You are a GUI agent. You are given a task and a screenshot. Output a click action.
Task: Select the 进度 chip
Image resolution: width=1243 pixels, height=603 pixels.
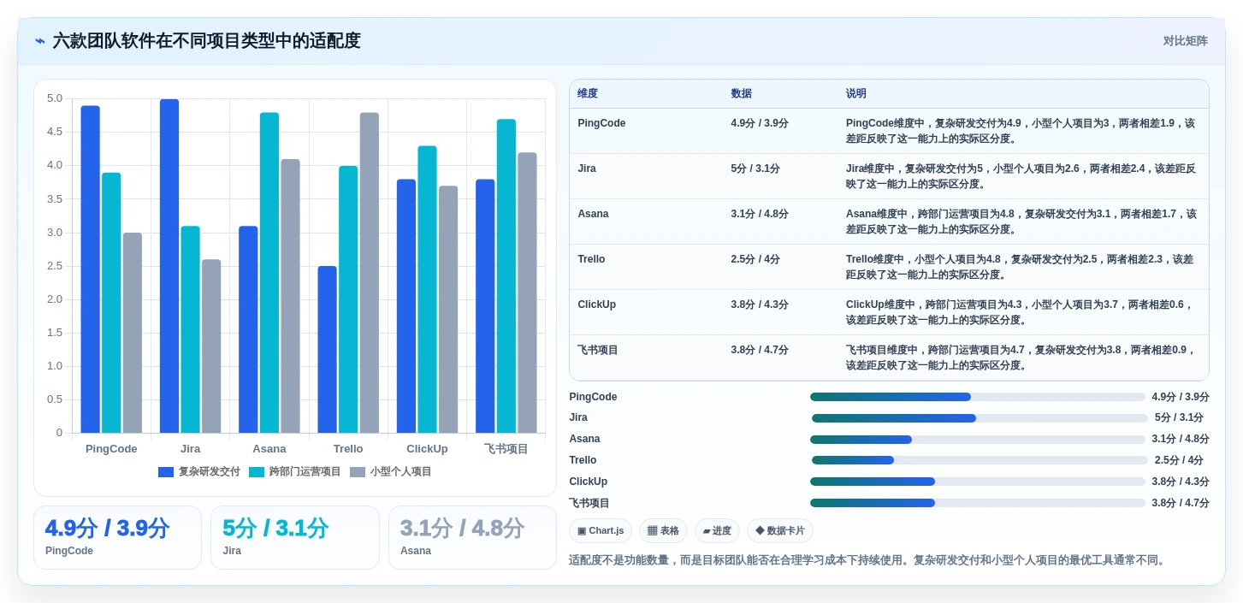pos(717,531)
